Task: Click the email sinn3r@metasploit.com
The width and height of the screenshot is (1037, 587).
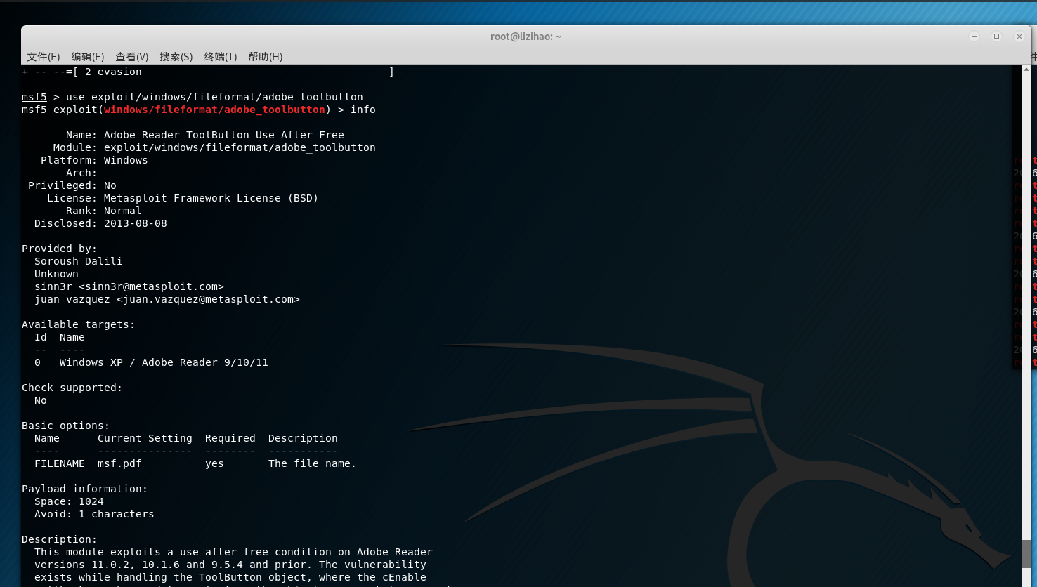Action: click(151, 286)
